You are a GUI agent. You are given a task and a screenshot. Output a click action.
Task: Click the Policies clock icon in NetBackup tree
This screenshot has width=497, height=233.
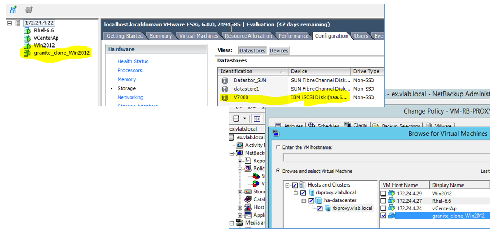[x=248, y=168]
